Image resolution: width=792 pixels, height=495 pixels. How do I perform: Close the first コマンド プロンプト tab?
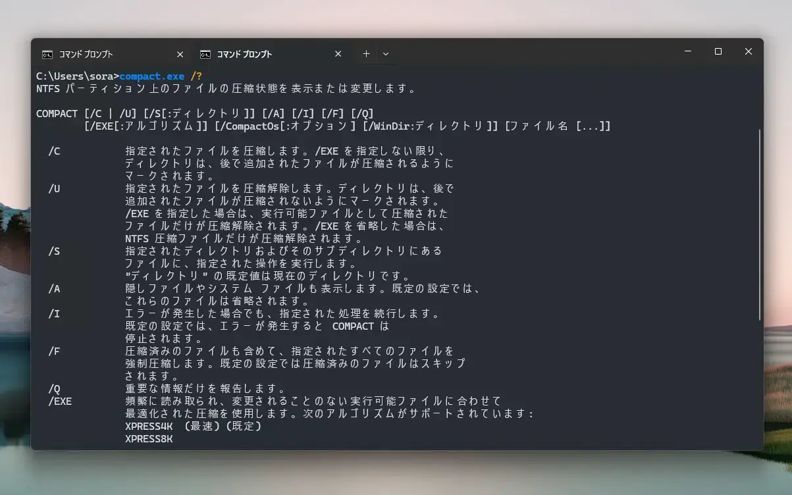[180, 54]
